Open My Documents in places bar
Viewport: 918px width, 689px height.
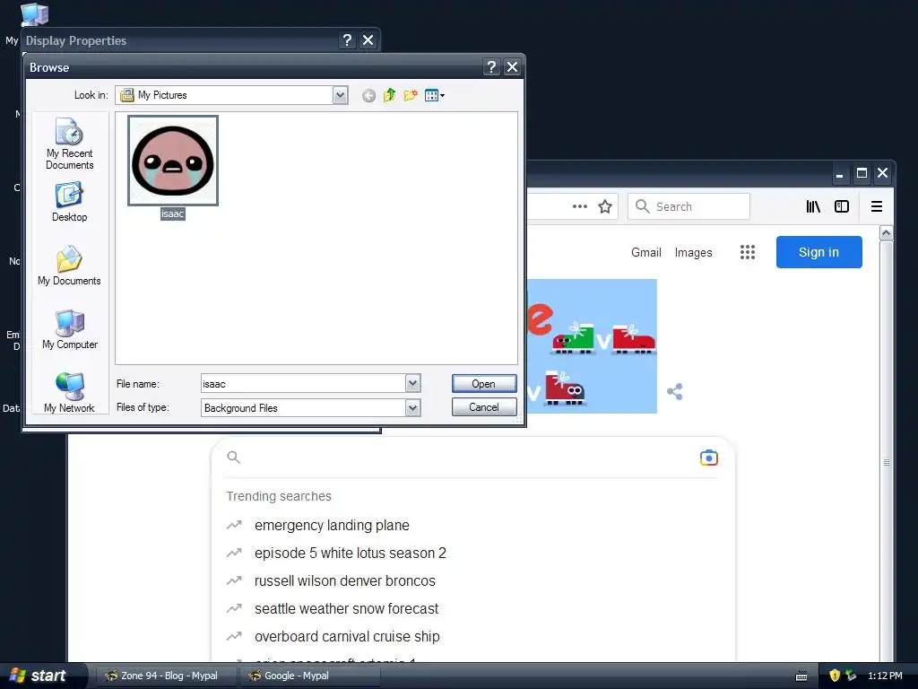69,266
